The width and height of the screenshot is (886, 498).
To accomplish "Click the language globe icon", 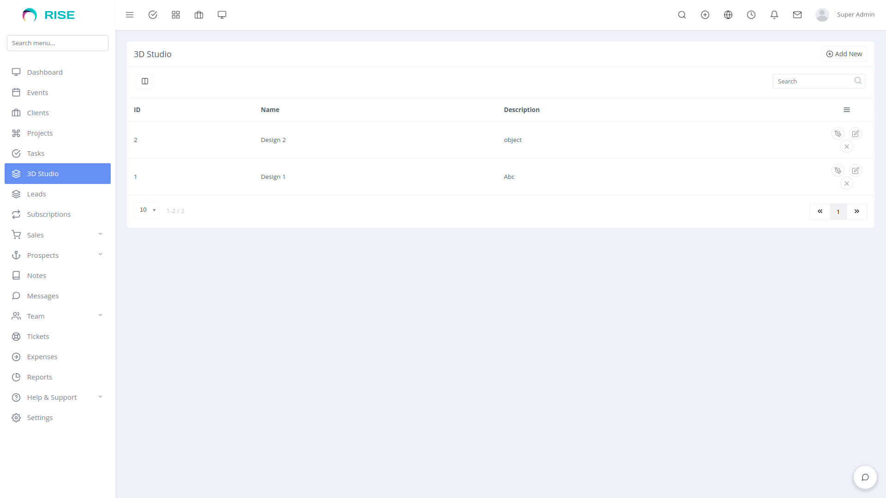I will tap(728, 15).
